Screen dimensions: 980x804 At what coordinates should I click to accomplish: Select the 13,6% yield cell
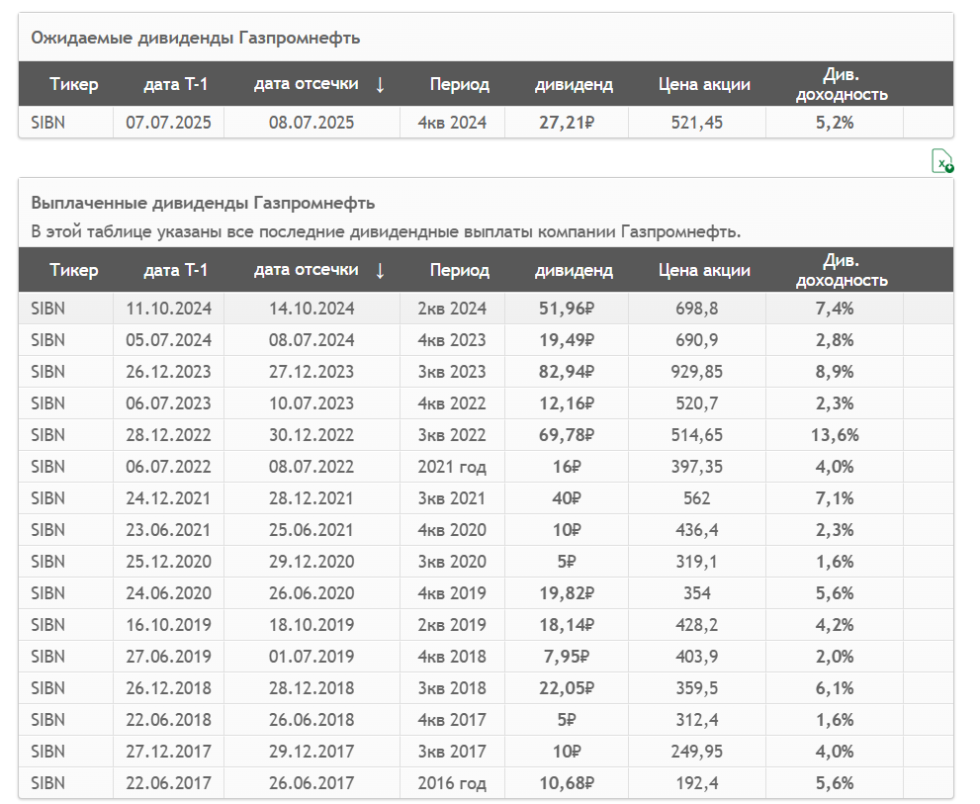pyautogui.click(x=835, y=435)
